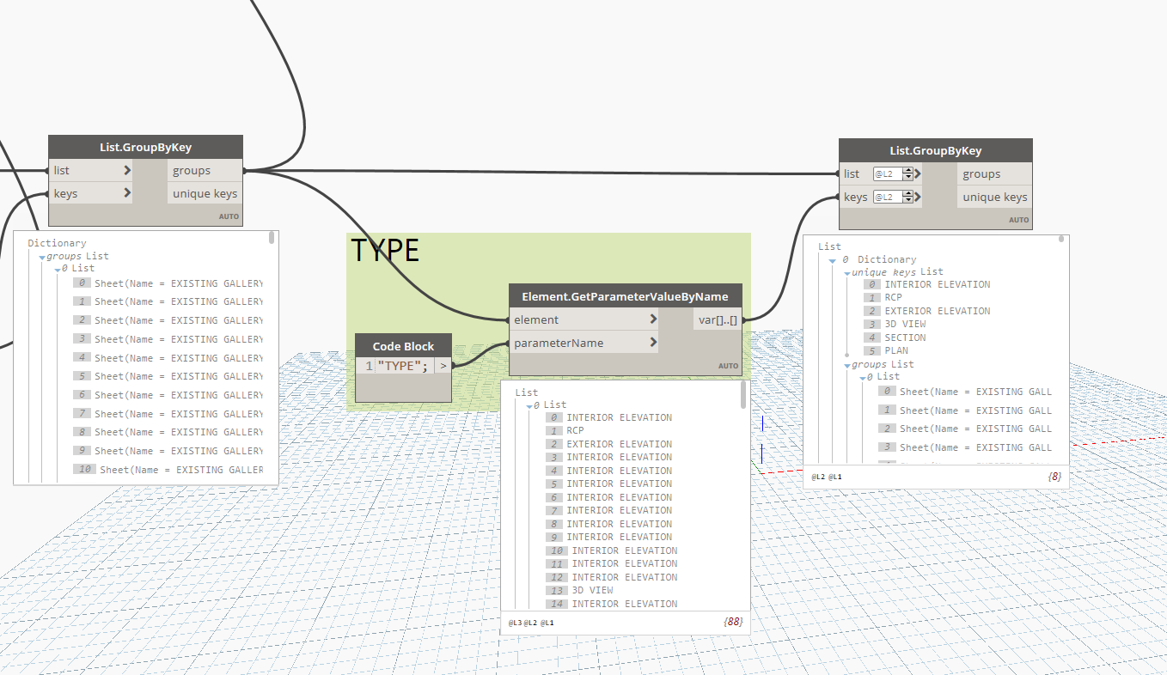Select index 0 INTERIOR ELEVATION in unique keys list
Screen dimensions: 1167x675
(927, 284)
